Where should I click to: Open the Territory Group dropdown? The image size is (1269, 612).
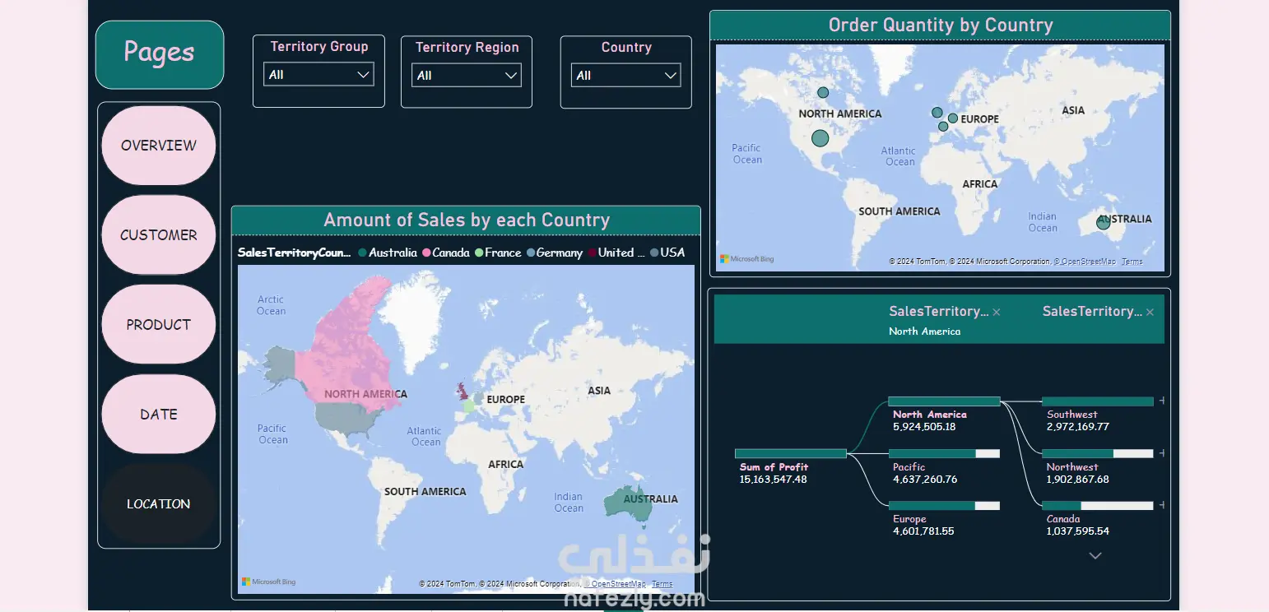click(x=318, y=75)
